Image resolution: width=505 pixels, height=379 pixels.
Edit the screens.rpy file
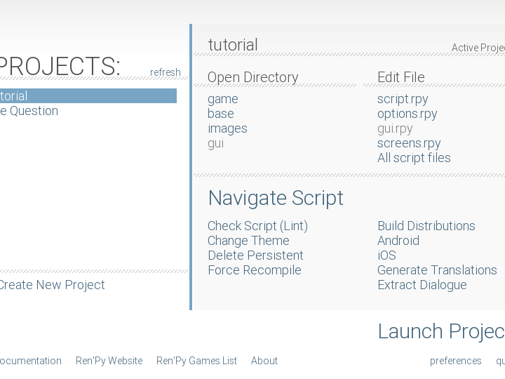coord(409,143)
